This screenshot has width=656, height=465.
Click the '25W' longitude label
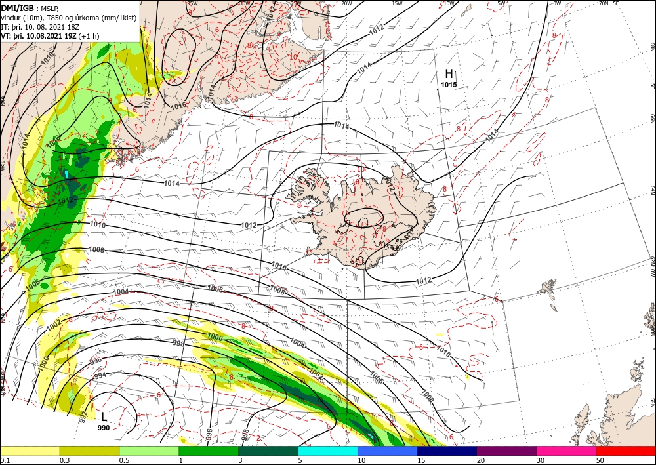tap(295, 3)
